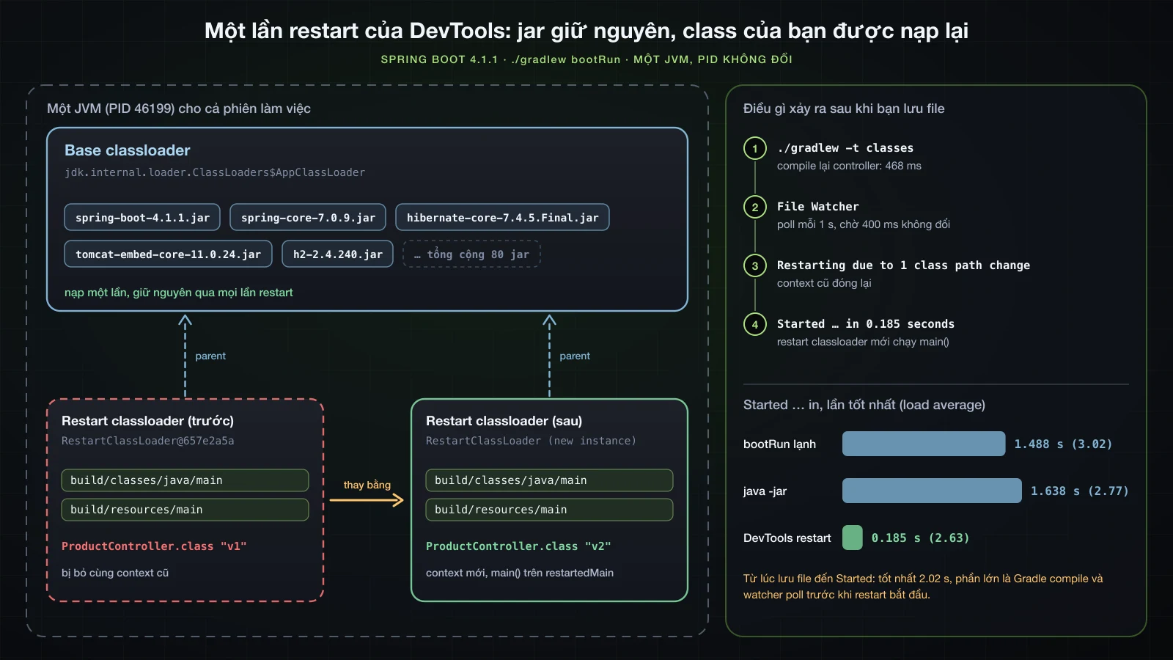Click the ProductController.class "v2" label
Viewport: 1173px width, 660px height.
click(518, 546)
